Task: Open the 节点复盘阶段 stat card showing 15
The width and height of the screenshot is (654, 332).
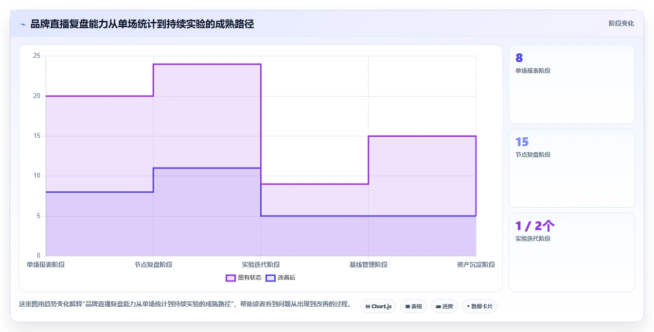Action: coord(572,168)
